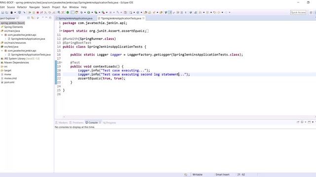This screenshot has height=177, width=316.
Task: Open the Source menu
Action: coord(11,7)
